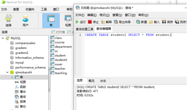This screenshot has height=110, width=187.
Task: Open query window 文件(F) menu
Action: 80,15
